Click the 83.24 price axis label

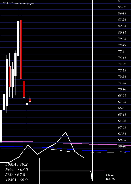[x=122, y=20]
